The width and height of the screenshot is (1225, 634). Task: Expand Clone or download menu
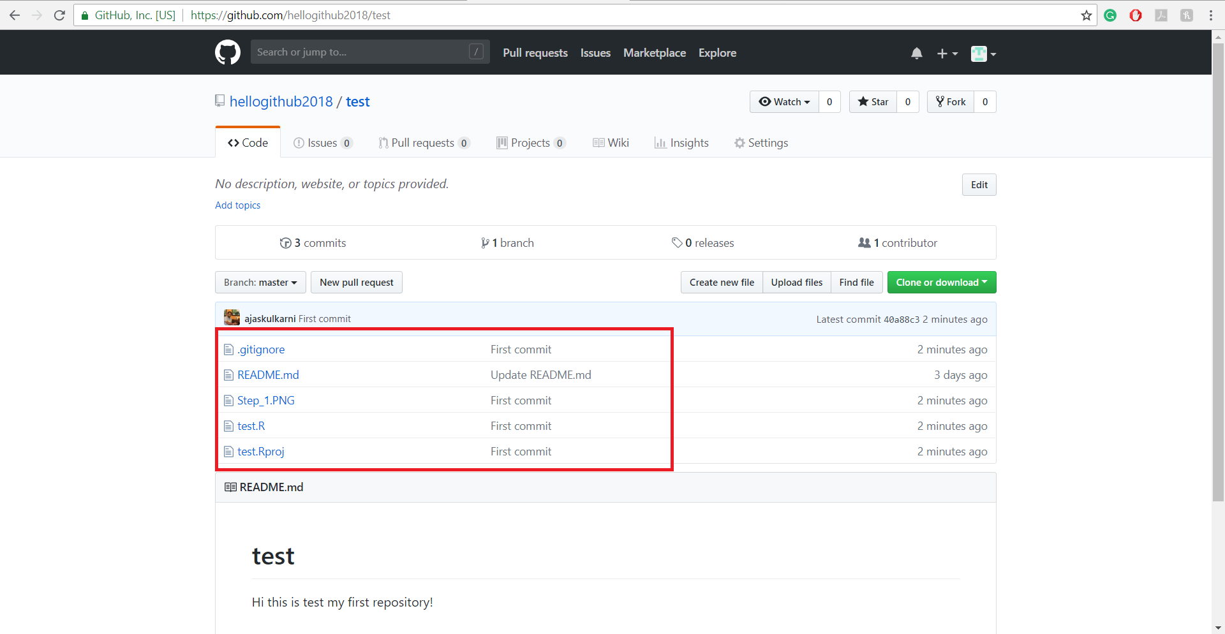pyautogui.click(x=942, y=283)
